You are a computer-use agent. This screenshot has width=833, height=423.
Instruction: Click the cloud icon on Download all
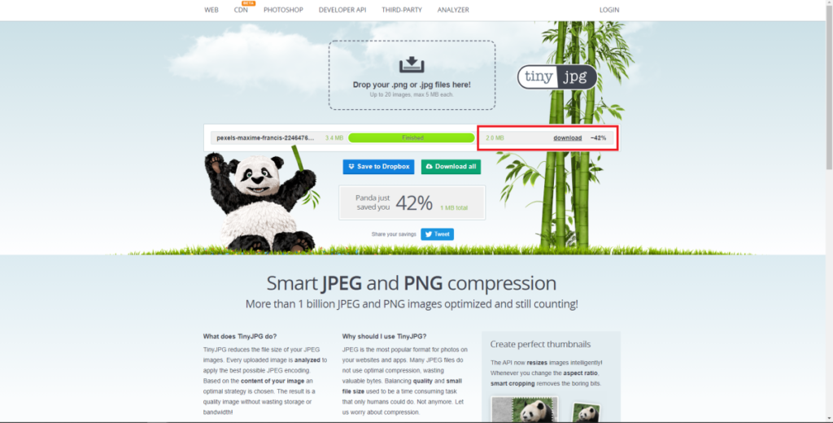coord(430,167)
